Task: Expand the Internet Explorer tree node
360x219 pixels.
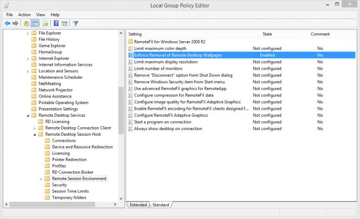Action: click(x=28, y=59)
